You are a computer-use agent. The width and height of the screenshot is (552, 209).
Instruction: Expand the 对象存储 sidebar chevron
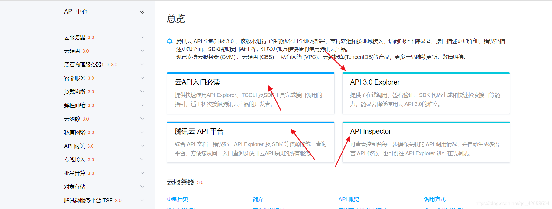pos(142,186)
